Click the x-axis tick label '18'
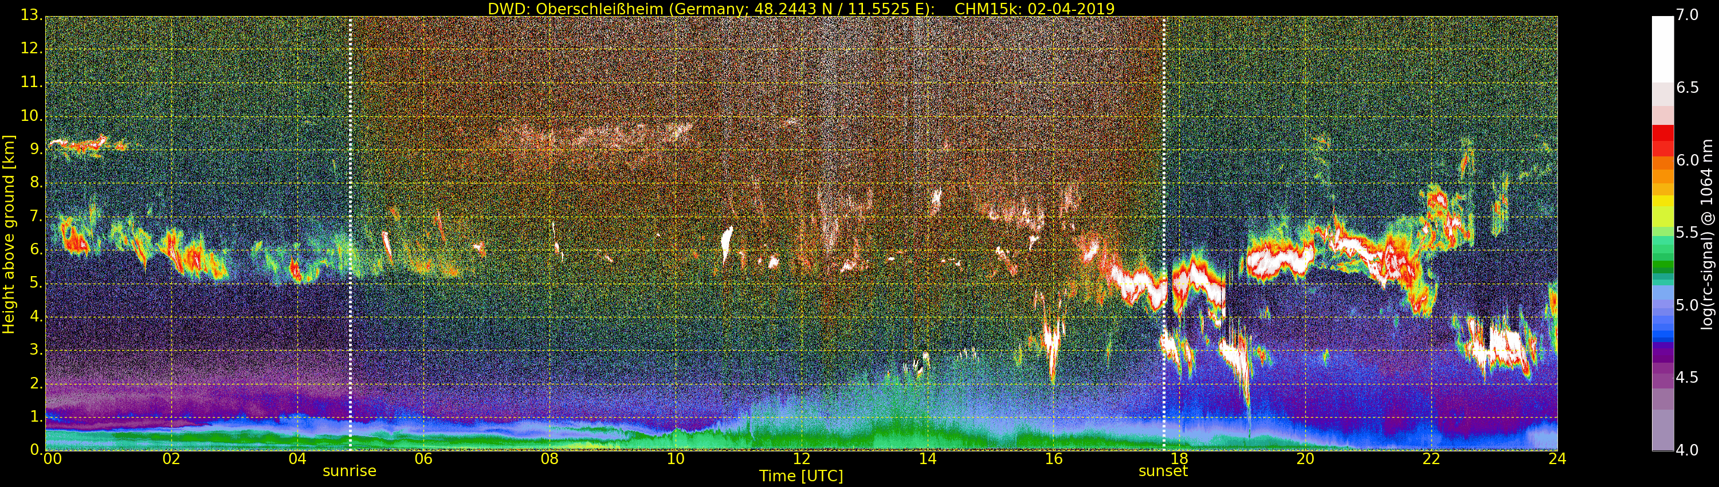The image size is (1719, 487). (1180, 459)
